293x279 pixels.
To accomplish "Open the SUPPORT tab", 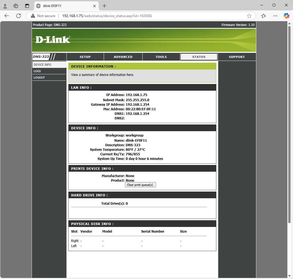I will tap(237, 57).
